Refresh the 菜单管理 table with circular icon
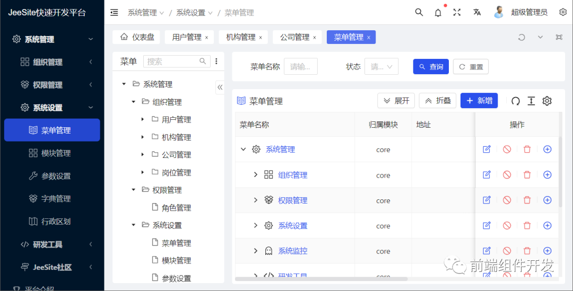This screenshot has width=573, height=291. (516, 101)
